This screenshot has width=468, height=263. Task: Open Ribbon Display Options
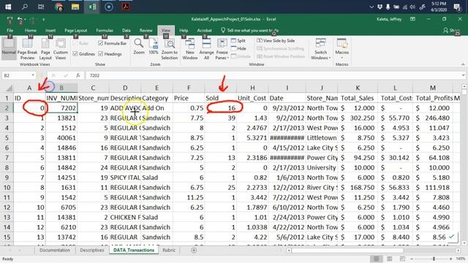(x=412, y=19)
